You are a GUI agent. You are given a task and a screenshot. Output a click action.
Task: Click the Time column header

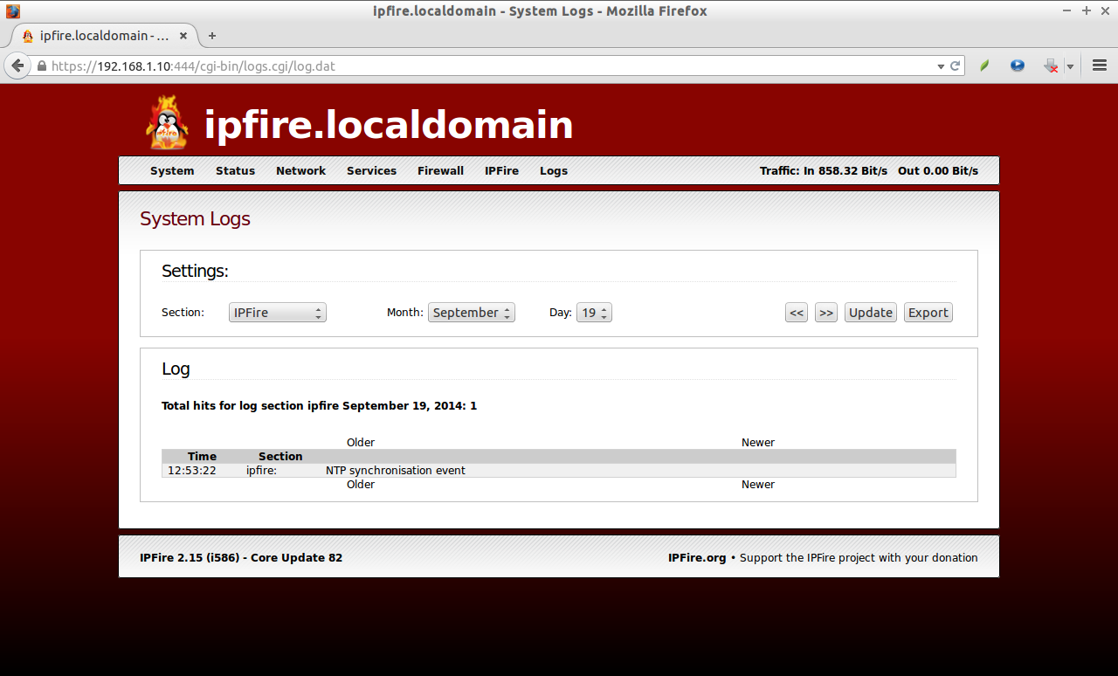(x=202, y=457)
